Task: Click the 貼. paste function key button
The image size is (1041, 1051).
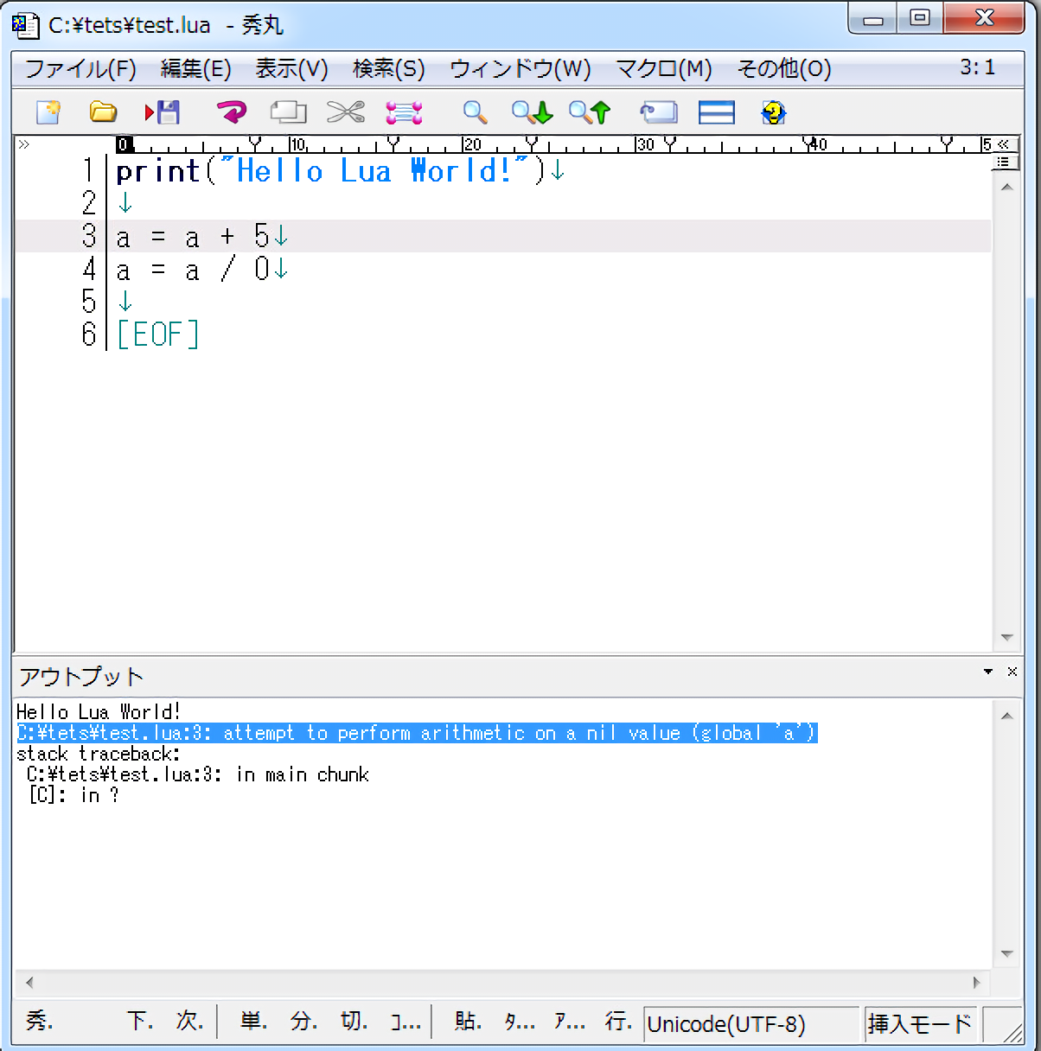Action: 468,1022
